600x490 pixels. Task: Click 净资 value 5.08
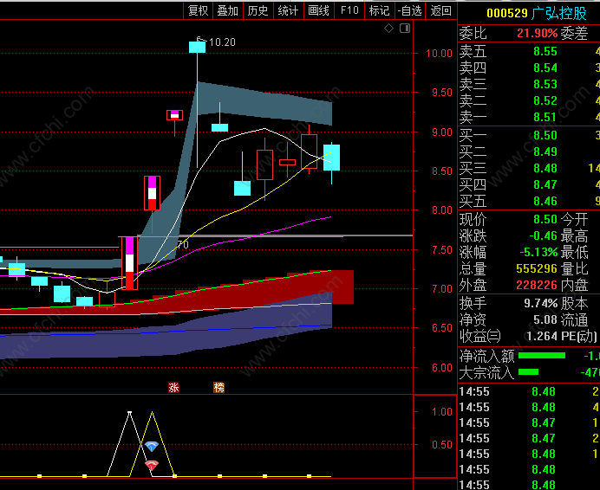coord(545,320)
